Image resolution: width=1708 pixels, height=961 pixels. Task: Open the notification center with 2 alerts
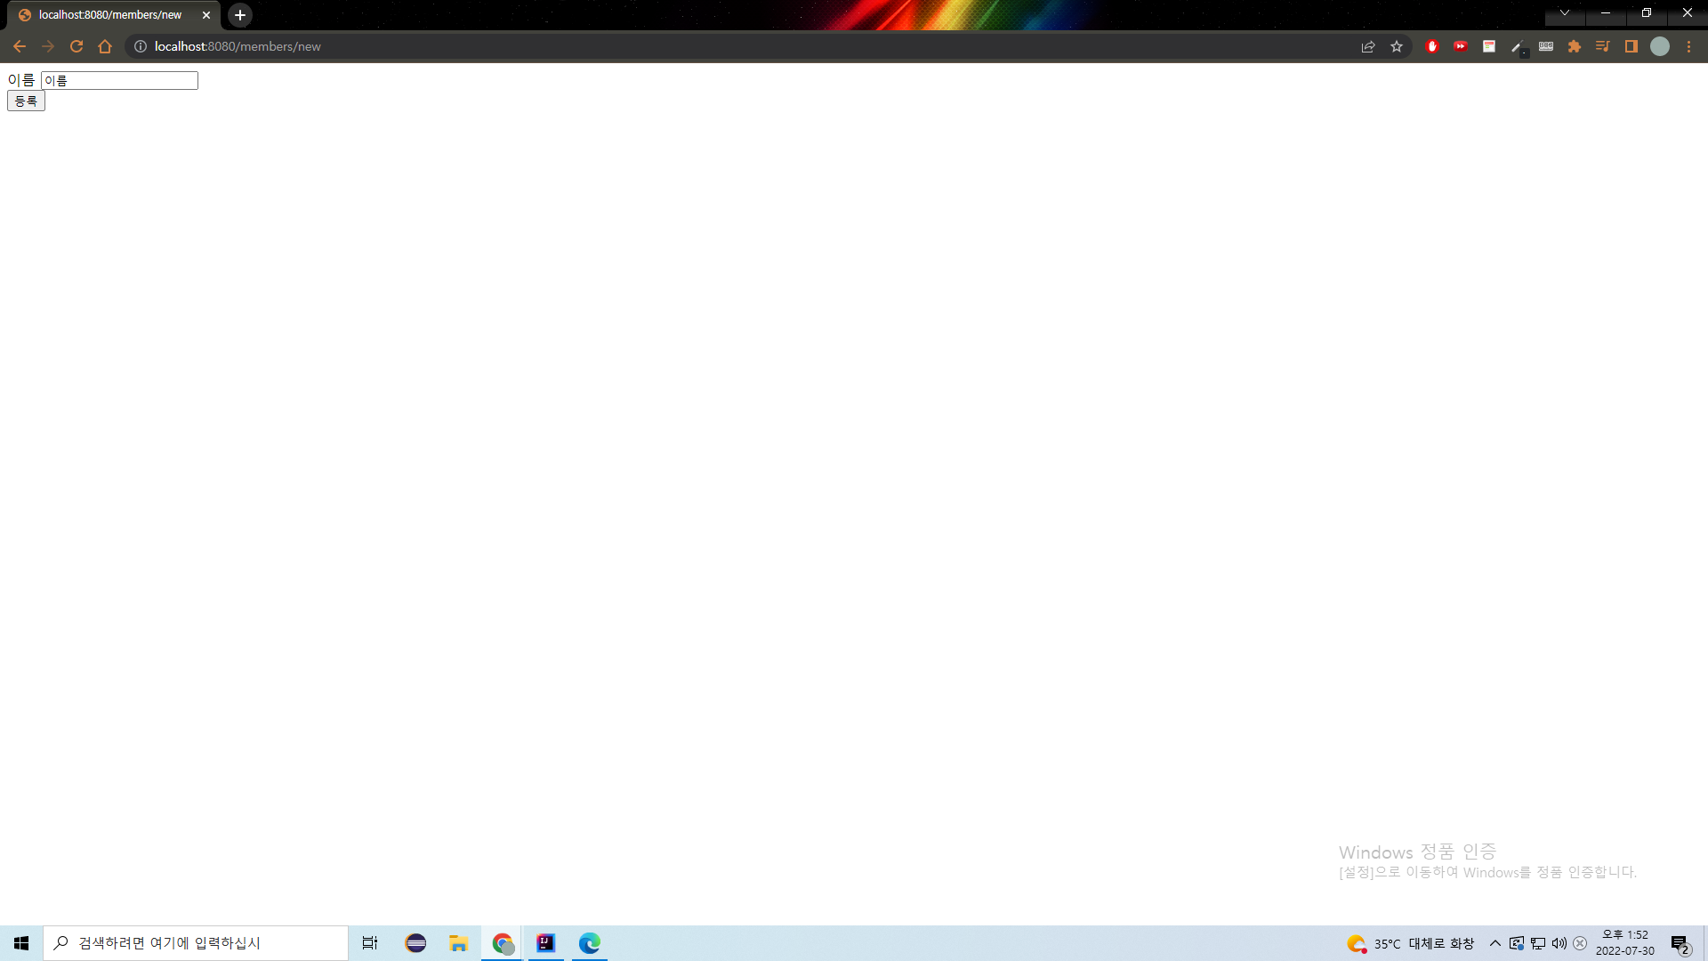(x=1680, y=944)
